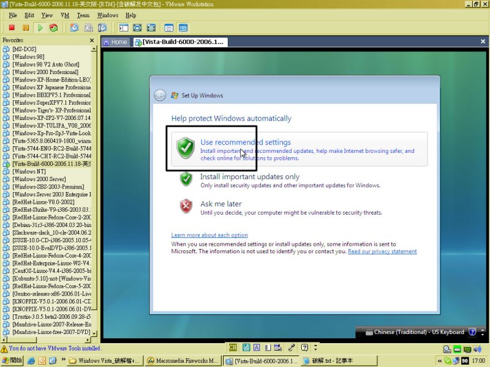Click Chinese (Traditional) - US Keyboard indicator

coord(415,332)
